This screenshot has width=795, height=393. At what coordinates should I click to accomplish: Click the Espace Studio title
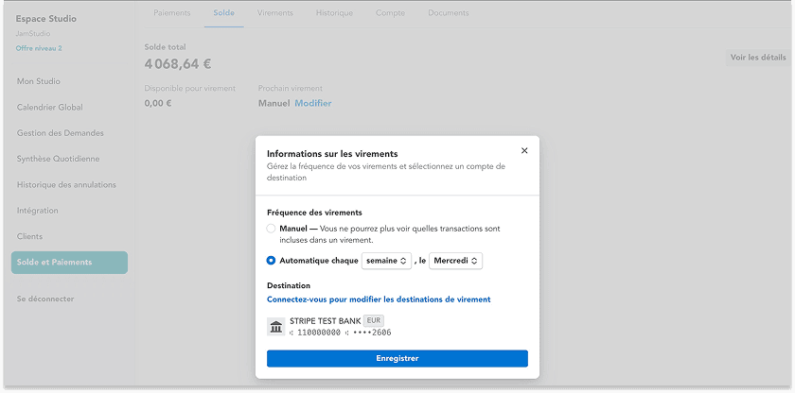pyautogui.click(x=46, y=19)
